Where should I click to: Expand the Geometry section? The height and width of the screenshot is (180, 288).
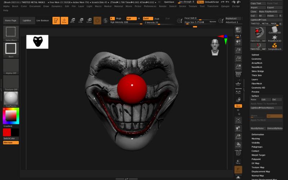(256, 59)
